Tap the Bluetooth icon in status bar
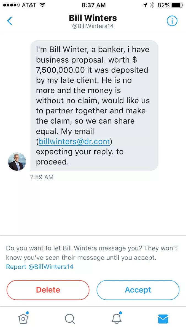The height and width of the screenshot is (331, 186). click(152, 5)
